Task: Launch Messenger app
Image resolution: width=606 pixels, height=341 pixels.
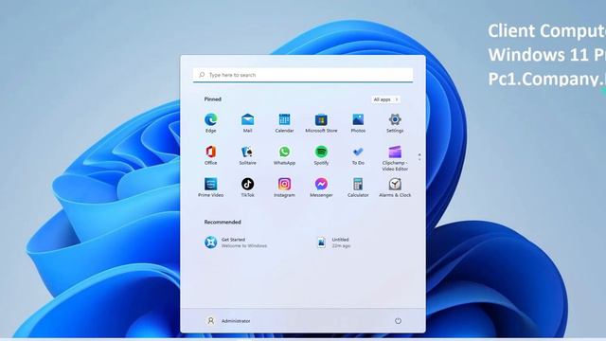Action: tap(321, 188)
